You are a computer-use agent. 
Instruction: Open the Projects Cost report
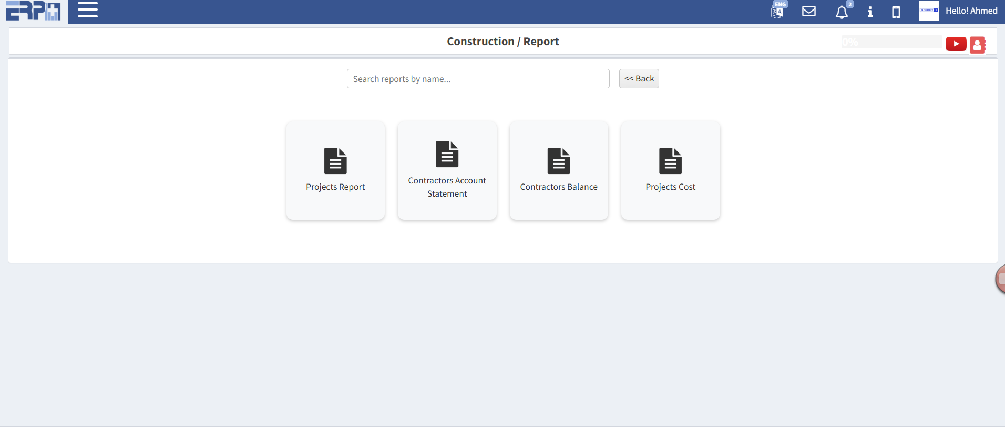click(x=670, y=170)
